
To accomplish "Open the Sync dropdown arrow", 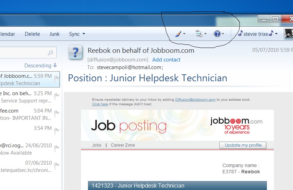I will (84, 34).
